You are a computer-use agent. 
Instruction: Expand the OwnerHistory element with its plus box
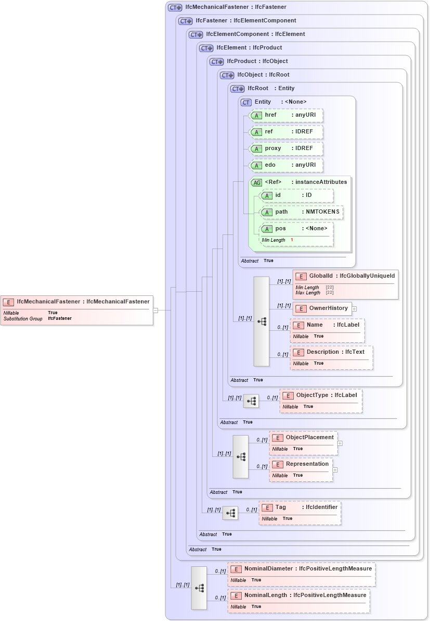[353, 308]
